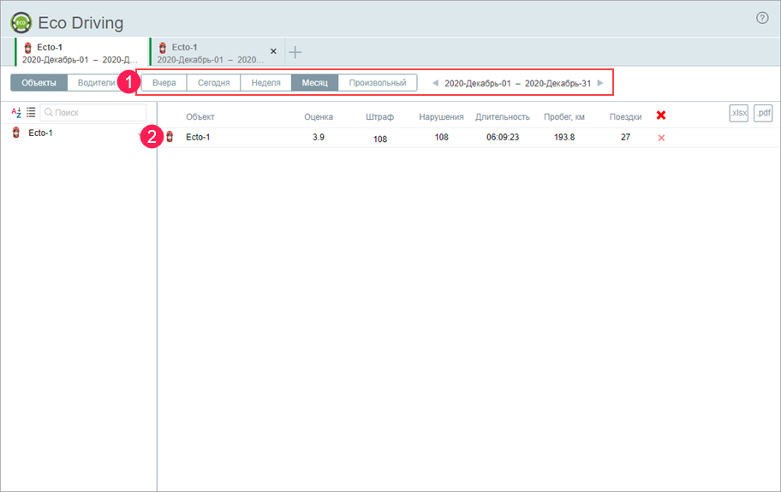Sort by the Пробег, км column header
Screen dimensions: 781x492
point(564,117)
